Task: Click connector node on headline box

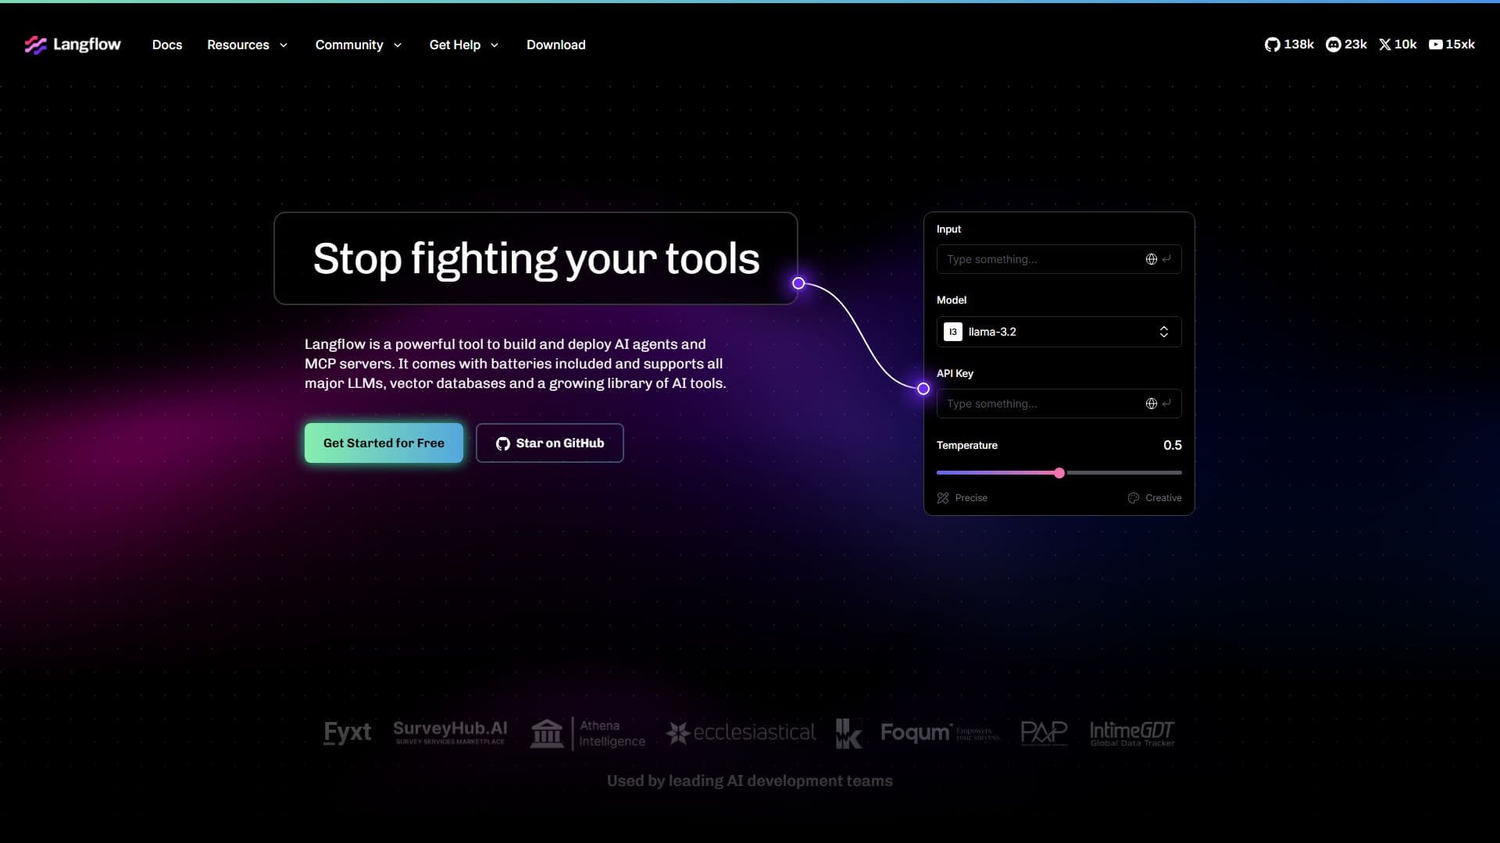Action: 798,283
